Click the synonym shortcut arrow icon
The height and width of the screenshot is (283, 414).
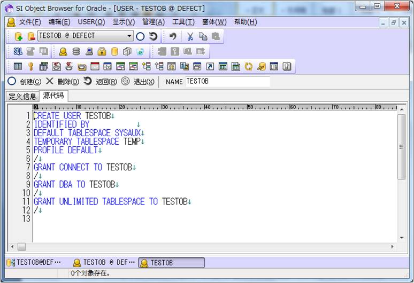(210, 66)
